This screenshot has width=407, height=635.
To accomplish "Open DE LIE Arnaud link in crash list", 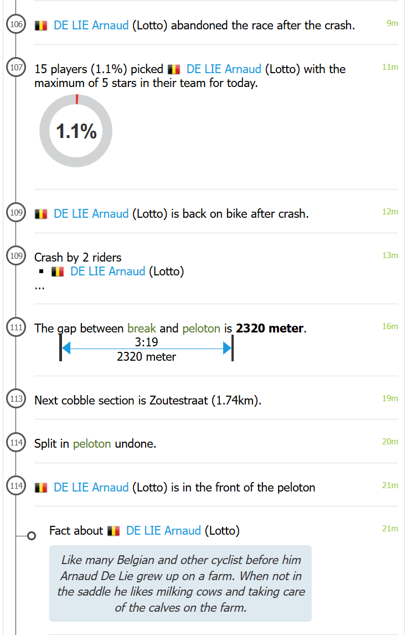I will (107, 272).
